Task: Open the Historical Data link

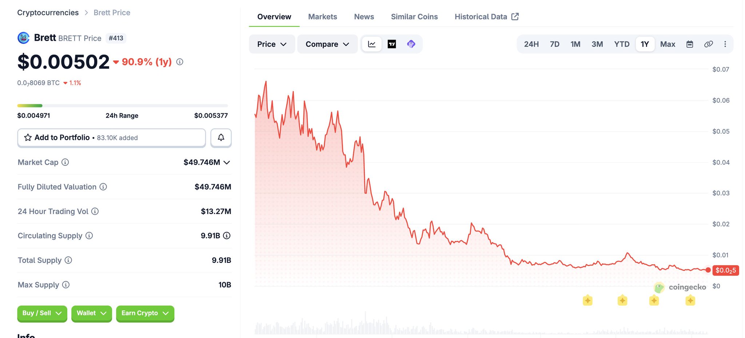Action: coord(486,17)
